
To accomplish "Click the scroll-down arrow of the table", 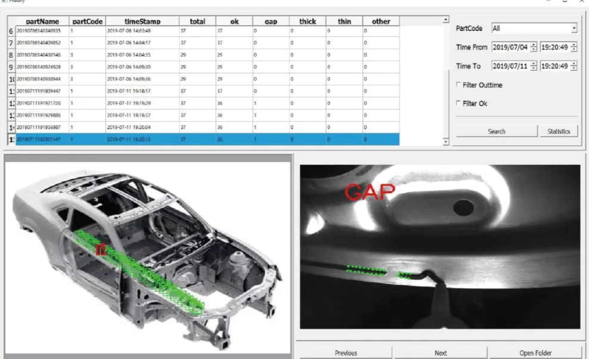I will click(x=445, y=141).
